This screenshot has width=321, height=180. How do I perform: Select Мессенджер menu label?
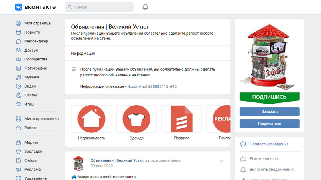click(36, 41)
